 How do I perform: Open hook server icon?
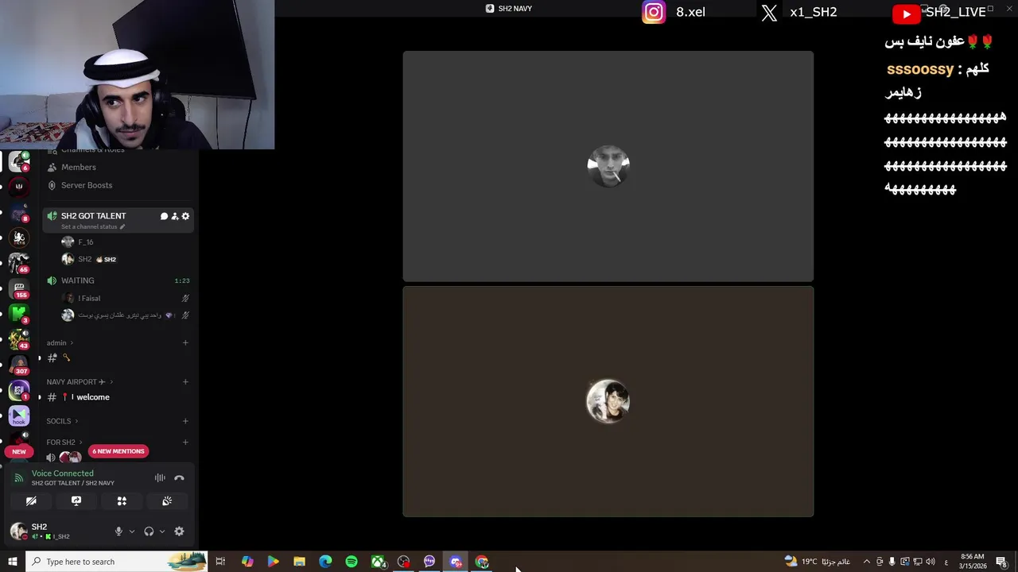[19, 415]
